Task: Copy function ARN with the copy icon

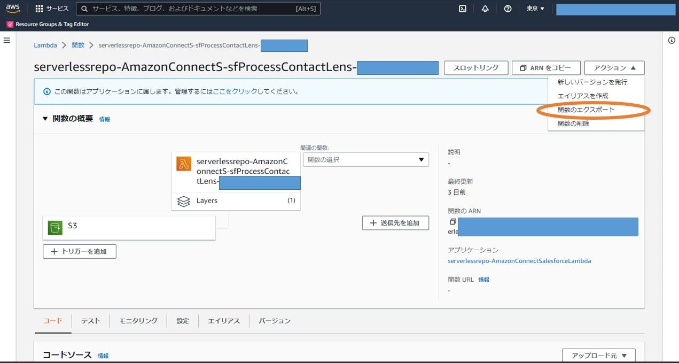Action: tap(452, 221)
